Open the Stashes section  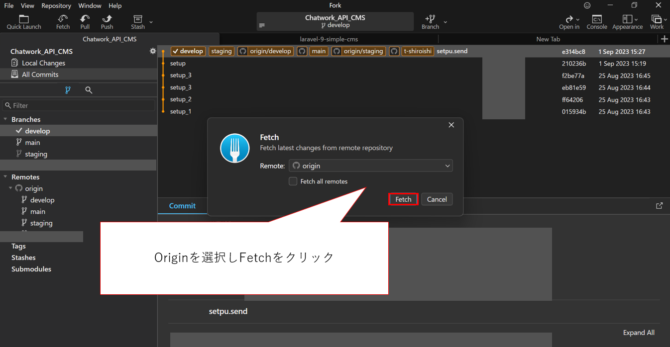(23, 258)
